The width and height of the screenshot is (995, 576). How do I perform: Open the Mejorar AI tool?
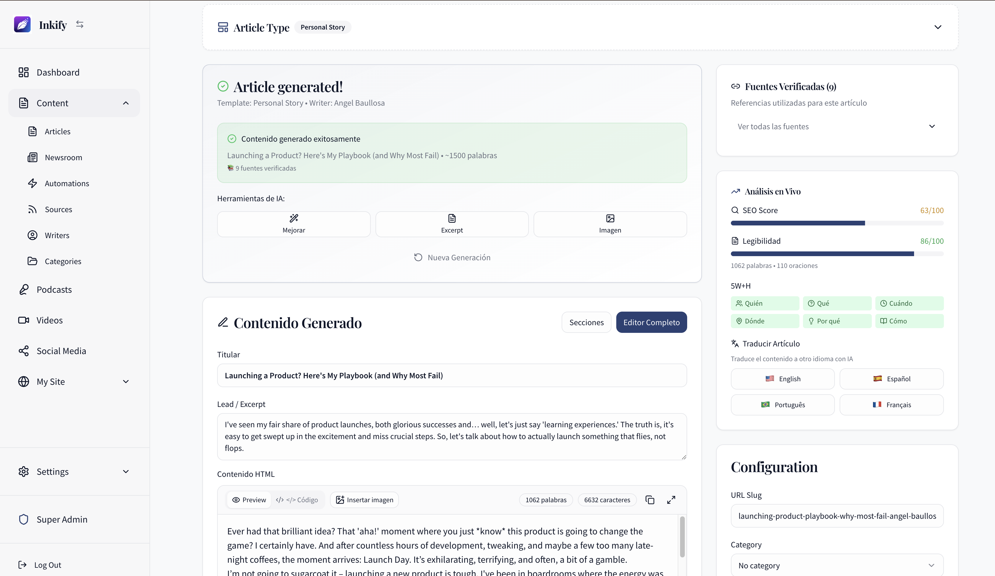293,224
